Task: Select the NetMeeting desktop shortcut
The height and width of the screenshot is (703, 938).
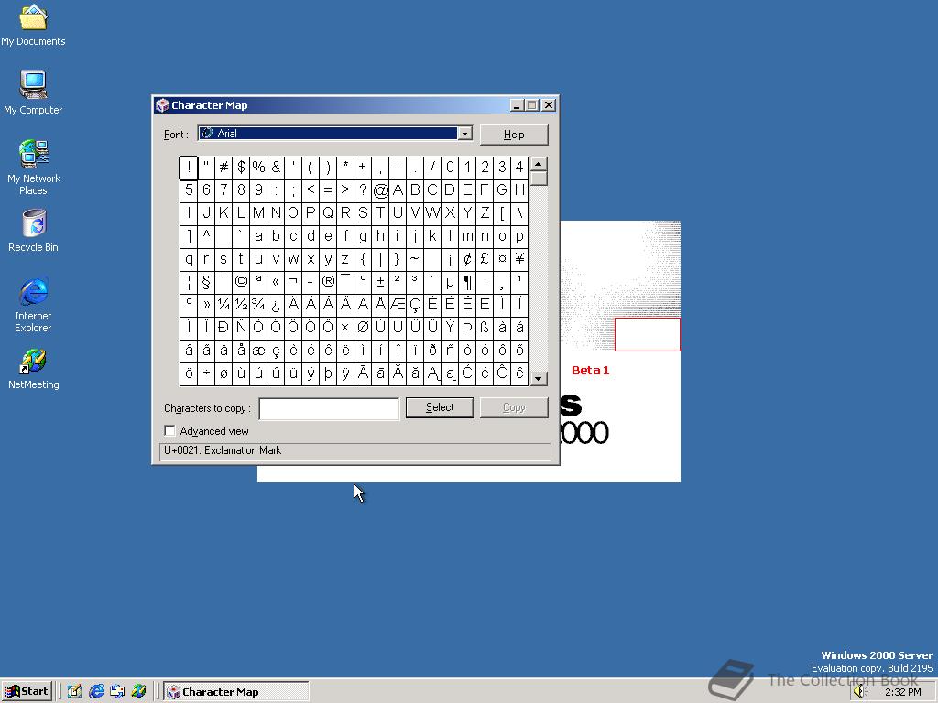Action: click(x=34, y=369)
